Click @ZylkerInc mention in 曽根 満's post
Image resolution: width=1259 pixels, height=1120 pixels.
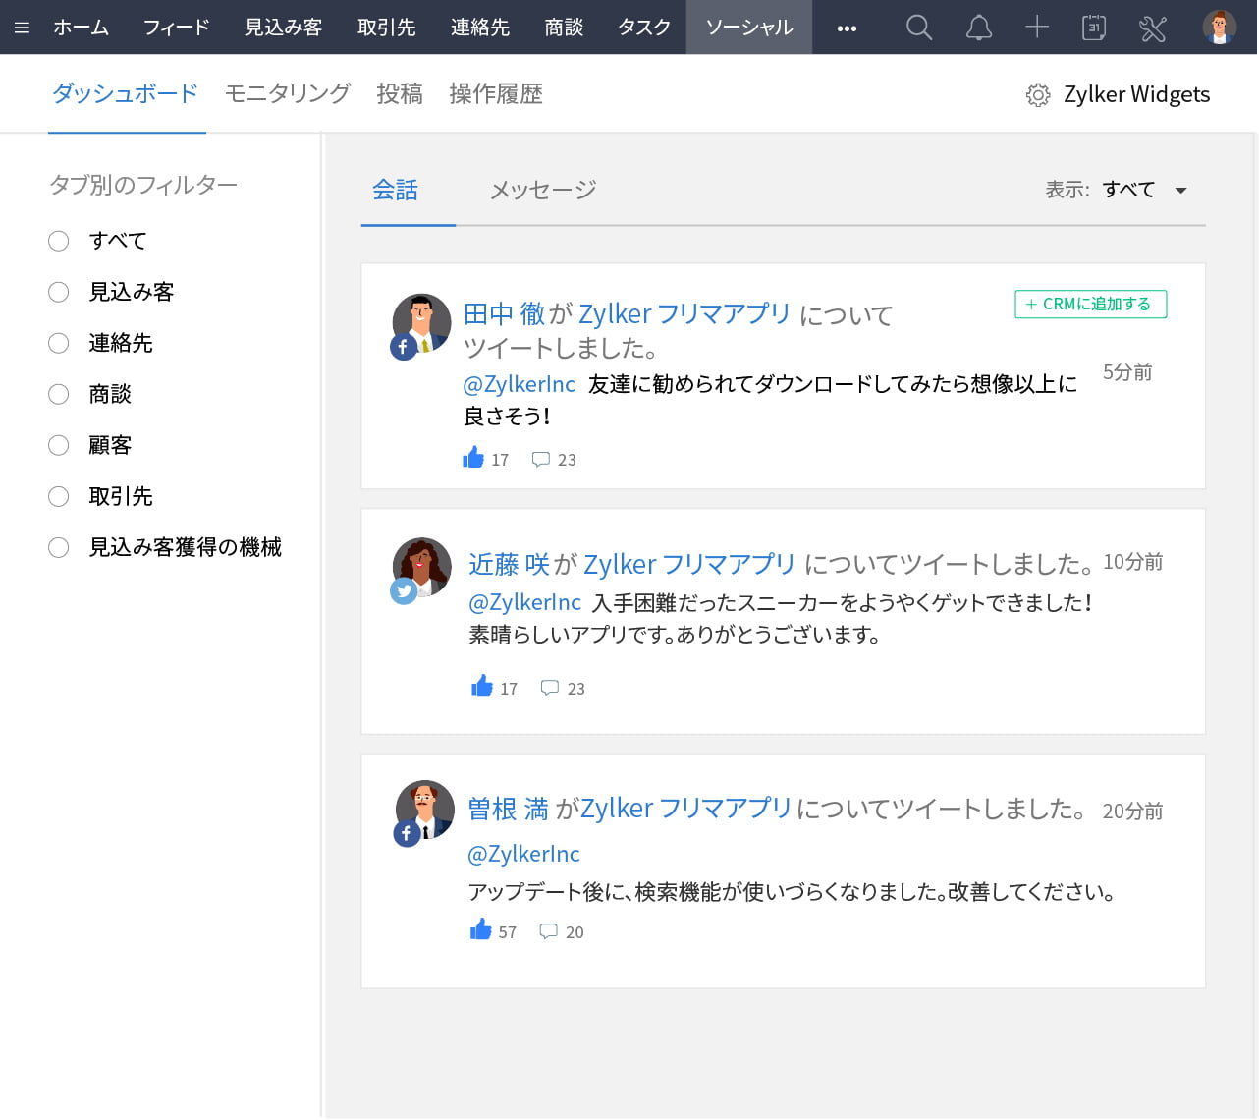click(x=523, y=854)
